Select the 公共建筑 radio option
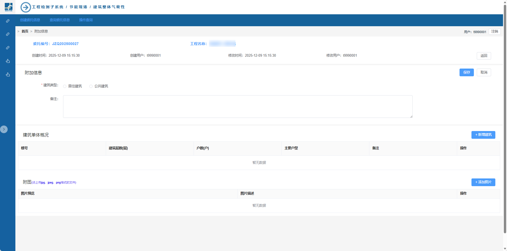This screenshot has height=251, width=507. (91, 86)
